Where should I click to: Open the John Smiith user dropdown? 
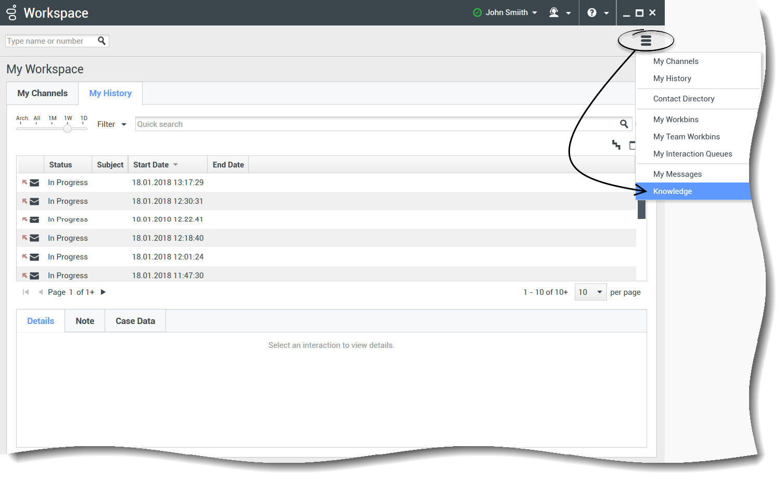pyautogui.click(x=511, y=12)
